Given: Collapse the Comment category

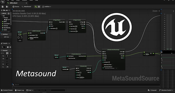Looking at the screenshot, I should coord(2,50).
